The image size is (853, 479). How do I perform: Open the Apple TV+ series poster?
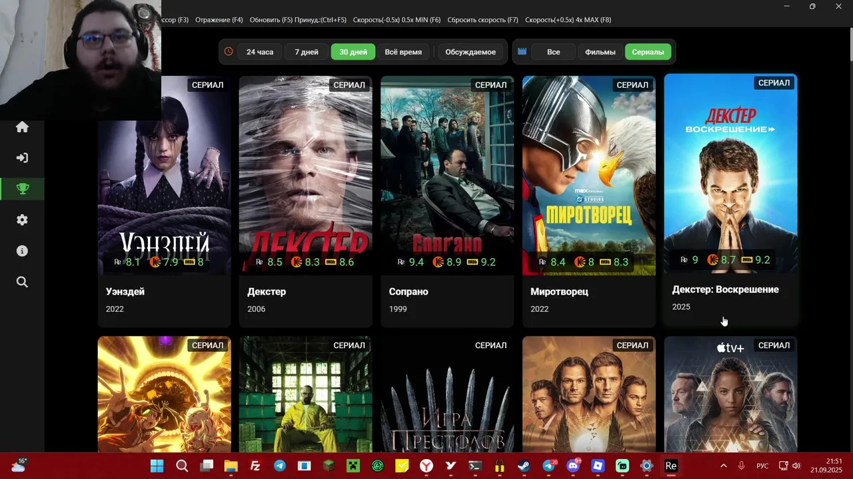click(x=730, y=395)
